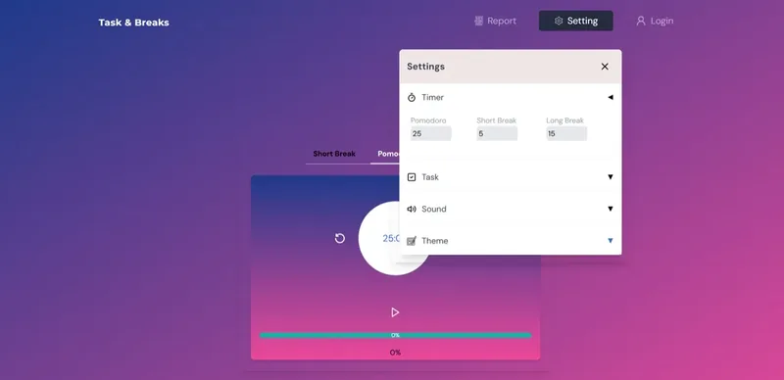Click the gear icon in Setting button
Screen dimensions: 784x380
point(559,21)
